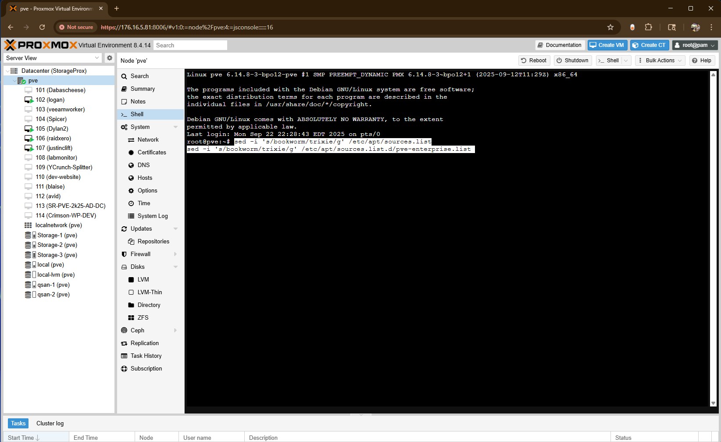
Task: Click the Proxmox logo in the header
Action: (41, 45)
